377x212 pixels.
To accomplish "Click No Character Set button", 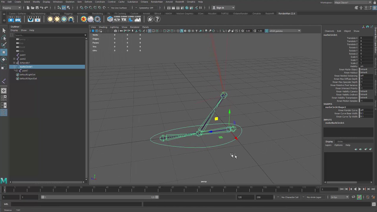I will 290,197.
